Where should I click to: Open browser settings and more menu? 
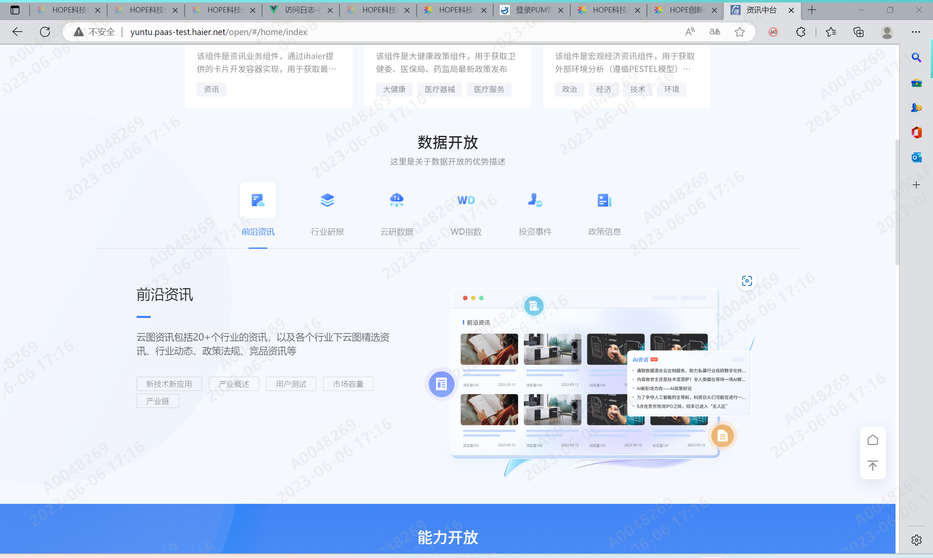[916, 32]
